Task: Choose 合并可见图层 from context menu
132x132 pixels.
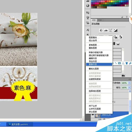Action: click(x=99, y=109)
